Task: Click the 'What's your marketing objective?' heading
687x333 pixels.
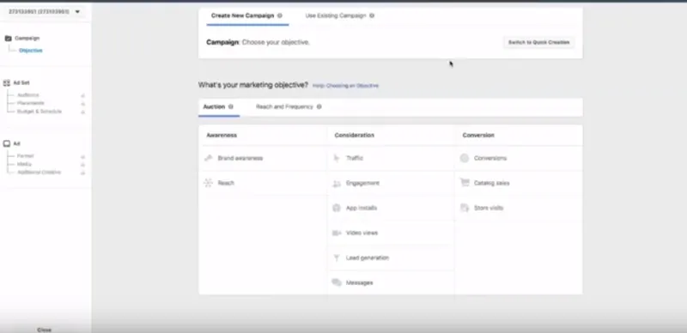Action: pos(253,85)
